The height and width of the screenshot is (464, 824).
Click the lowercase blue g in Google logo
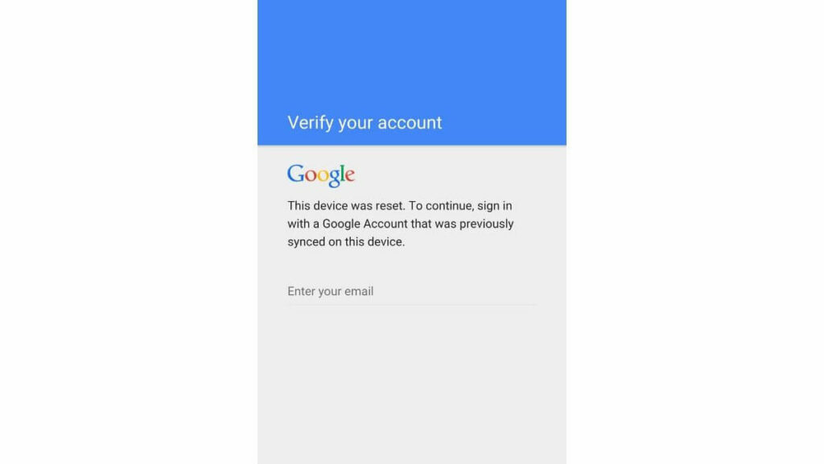click(x=334, y=179)
